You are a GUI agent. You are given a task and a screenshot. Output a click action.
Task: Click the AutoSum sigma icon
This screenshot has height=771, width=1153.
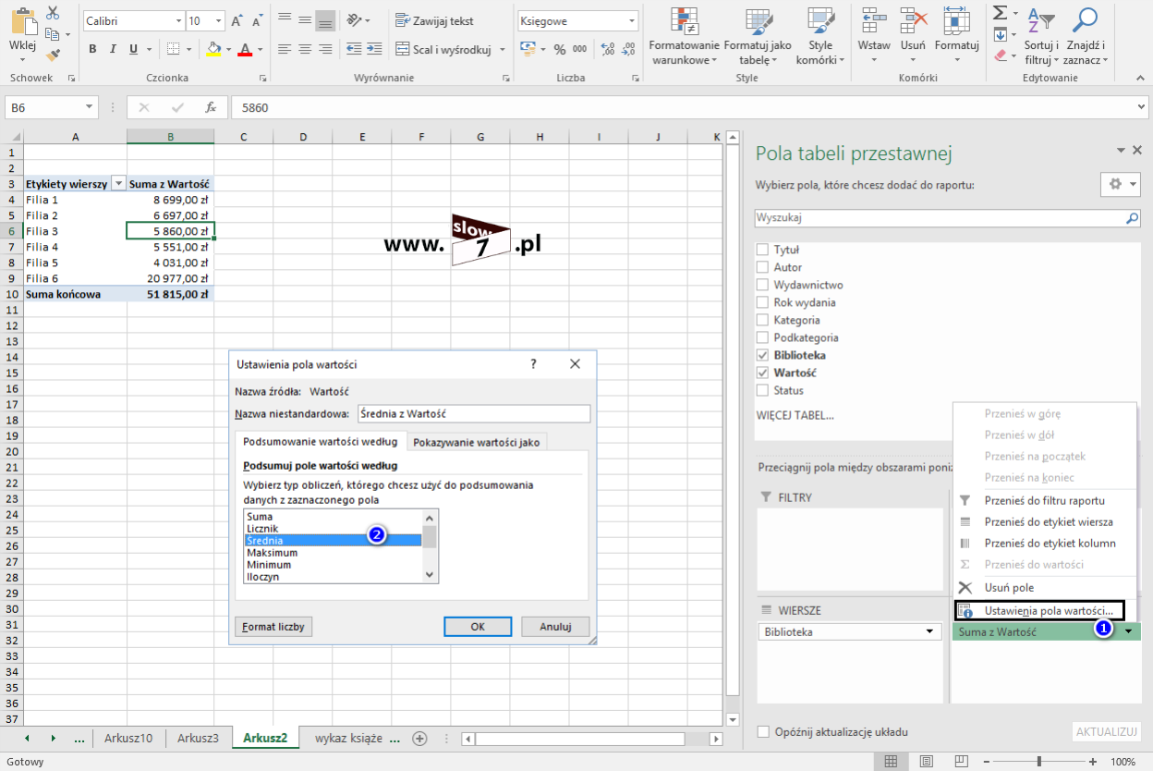(x=1001, y=13)
